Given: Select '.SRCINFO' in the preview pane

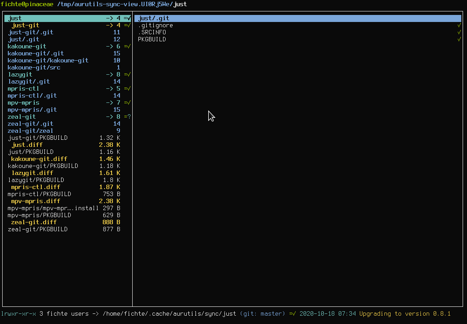Looking at the screenshot, I should coord(298,32).
